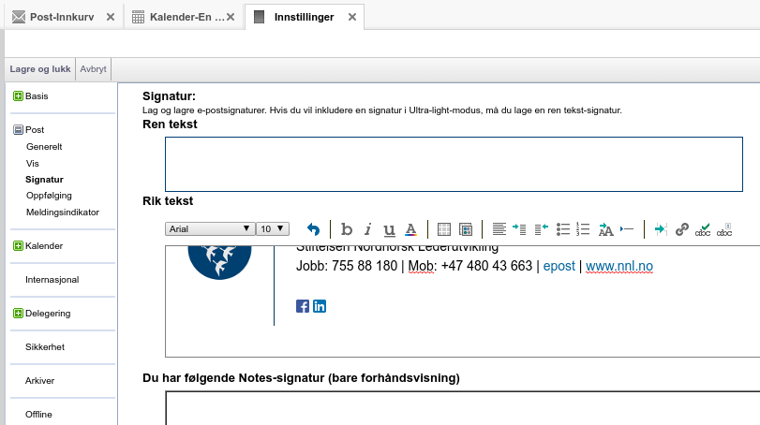Run spell check with green checkmark icon

tap(703, 229)
